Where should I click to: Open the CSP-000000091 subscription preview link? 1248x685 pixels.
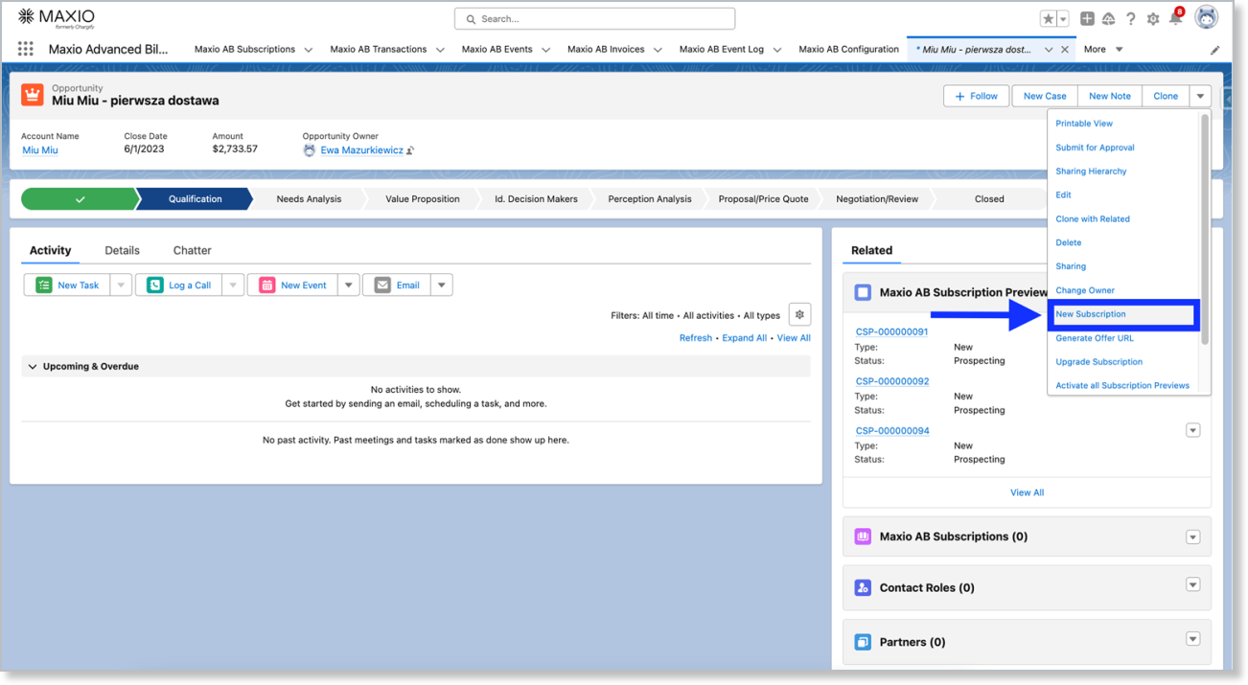891,331
